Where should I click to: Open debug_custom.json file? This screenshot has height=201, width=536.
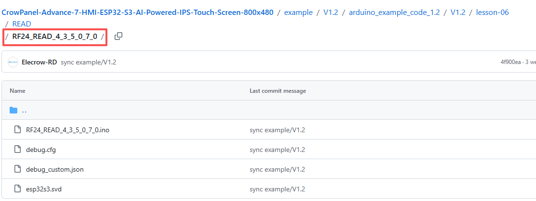55,169
